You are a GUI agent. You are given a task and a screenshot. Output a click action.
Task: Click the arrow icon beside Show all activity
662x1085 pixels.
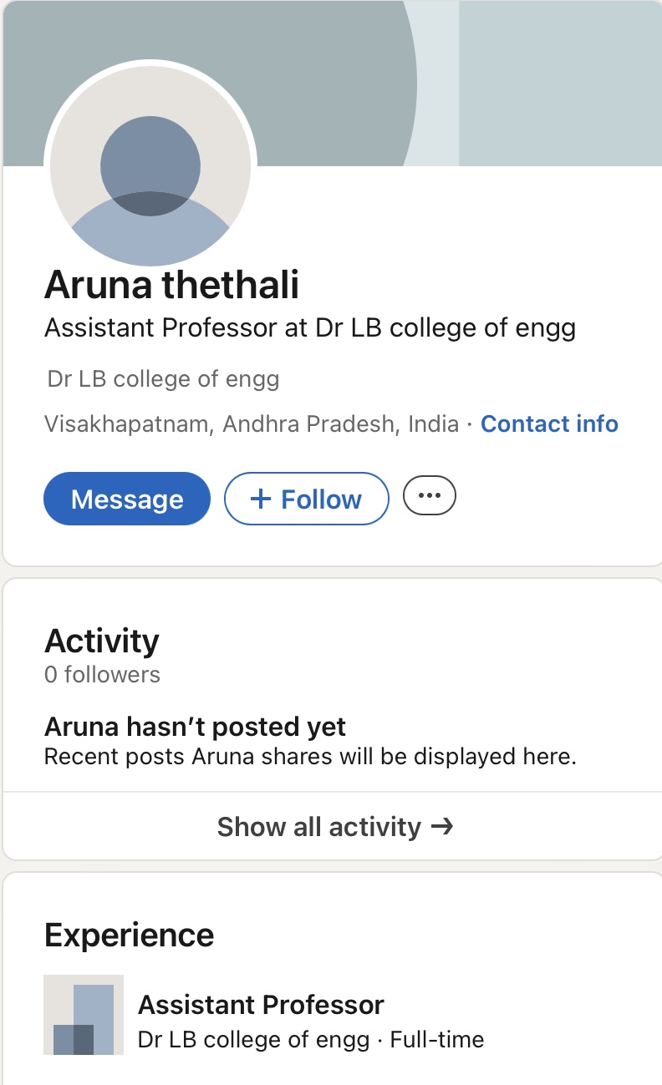(442, 826)
